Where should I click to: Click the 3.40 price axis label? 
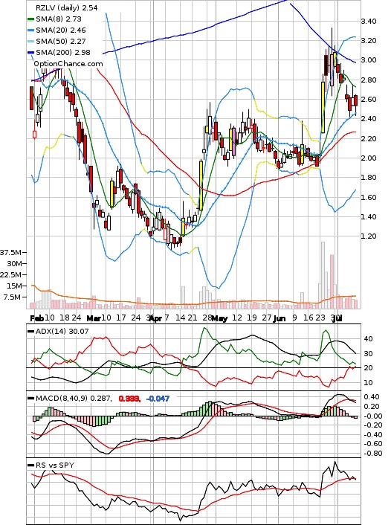pyautogui.click(x=368, y=22)
